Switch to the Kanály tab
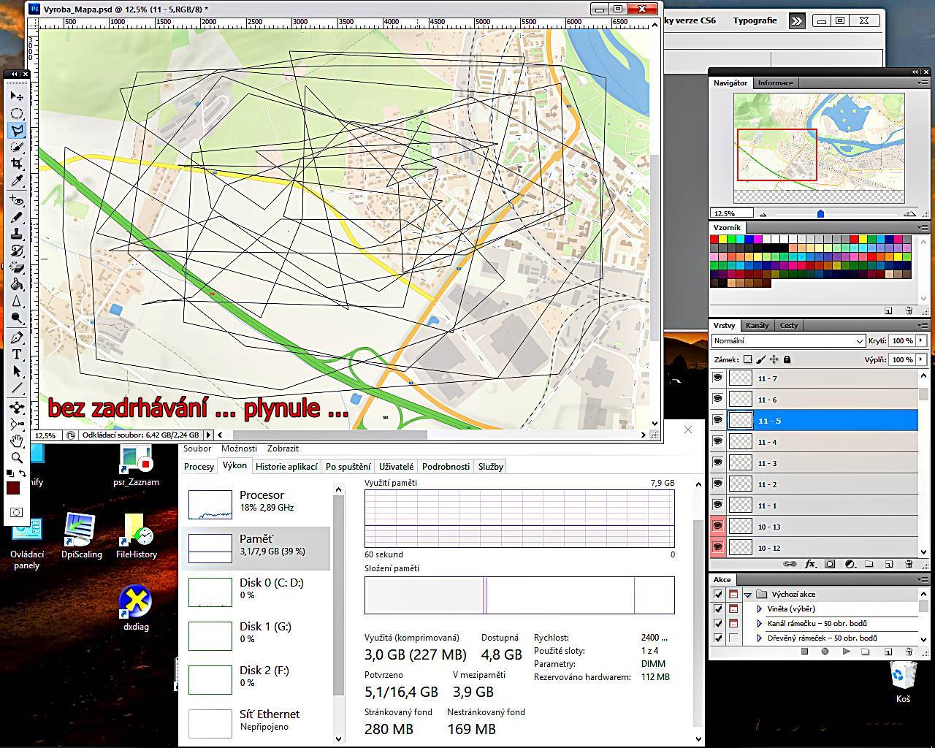 tap(757, 325)
